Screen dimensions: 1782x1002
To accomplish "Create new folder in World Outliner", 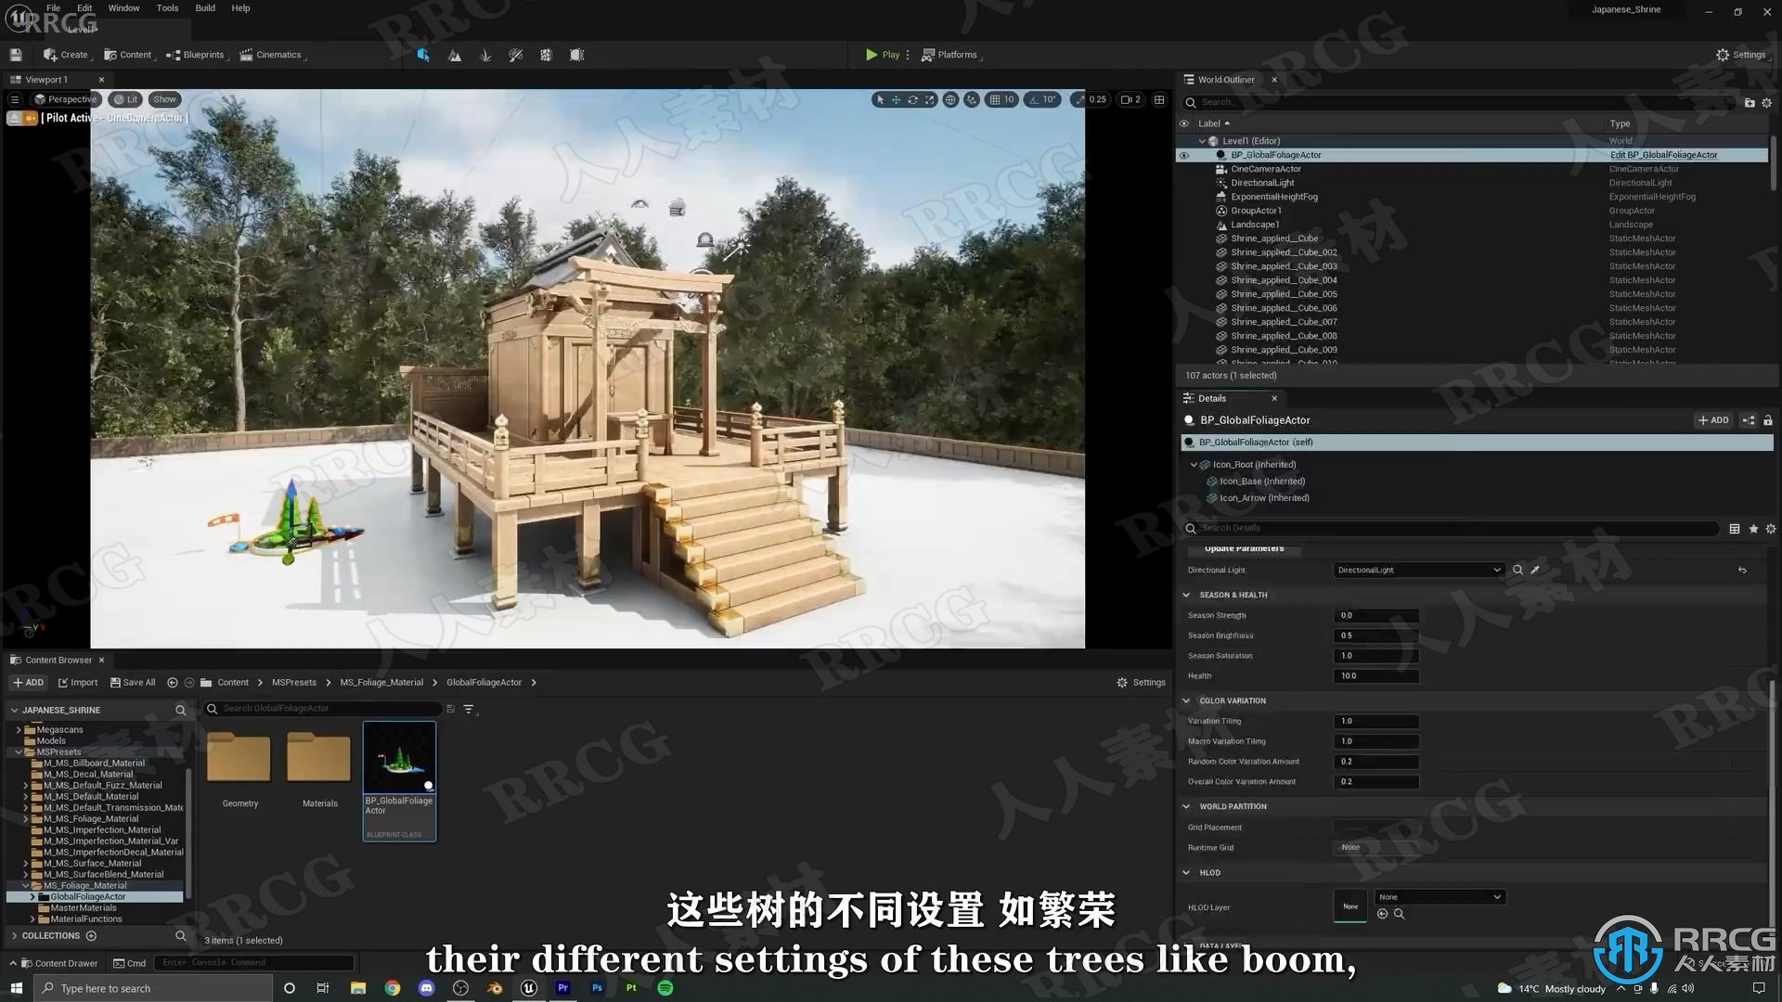I will tap(1750, 103).
